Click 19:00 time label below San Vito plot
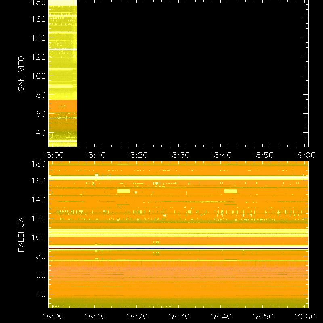Viewport: 323px width, 323px height. pyautogui.click(x=304, y=155)
